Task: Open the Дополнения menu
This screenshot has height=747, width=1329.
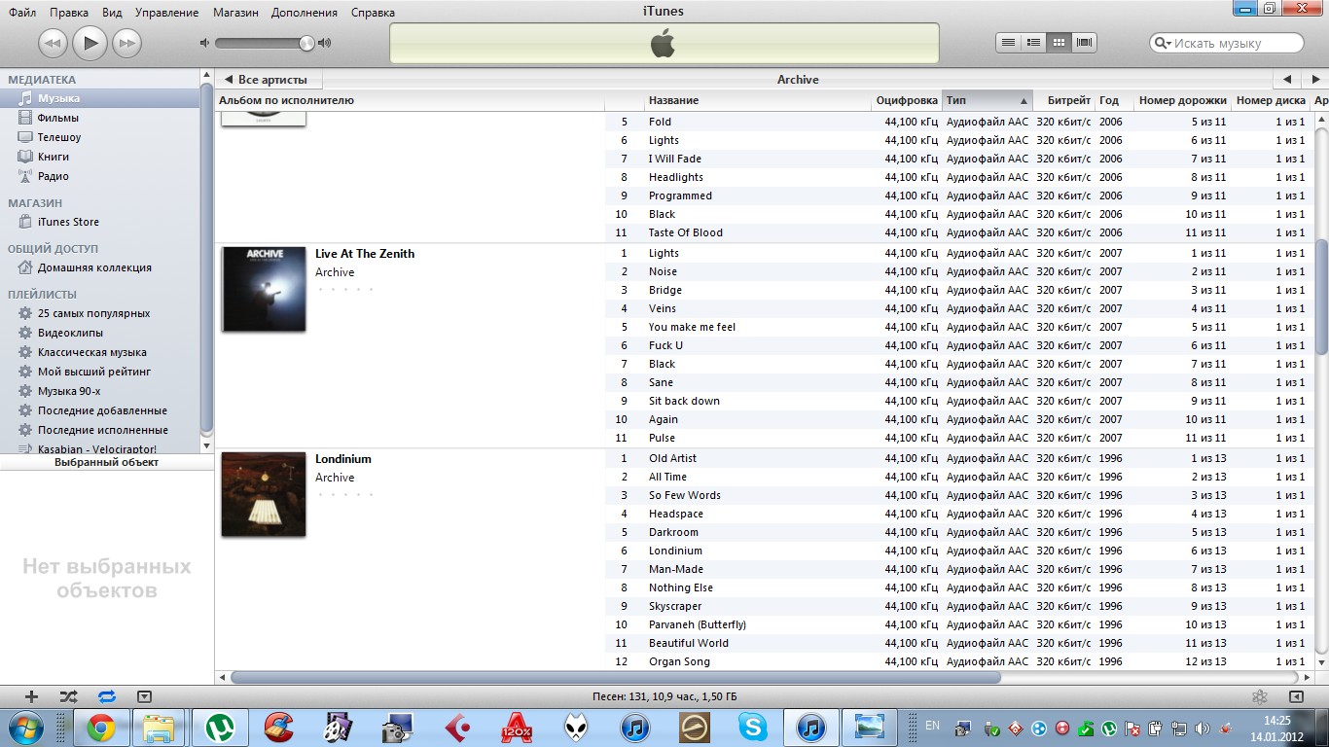Action: point(305,13)
